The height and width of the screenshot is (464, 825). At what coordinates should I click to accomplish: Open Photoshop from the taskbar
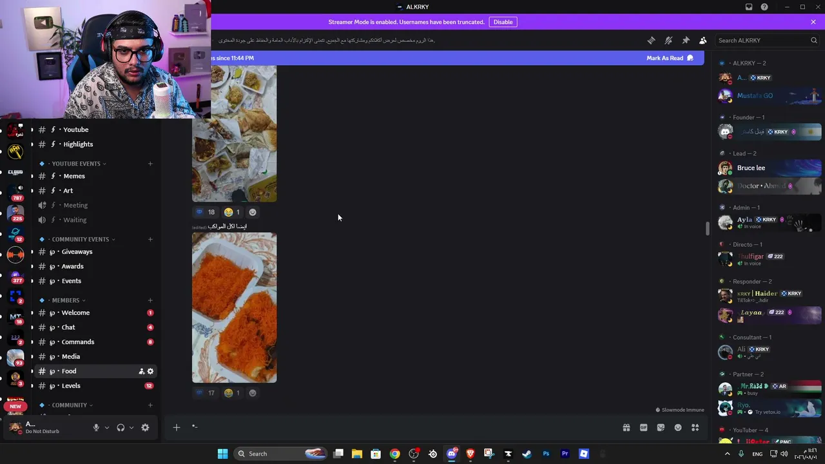click(x=546, y=454)
